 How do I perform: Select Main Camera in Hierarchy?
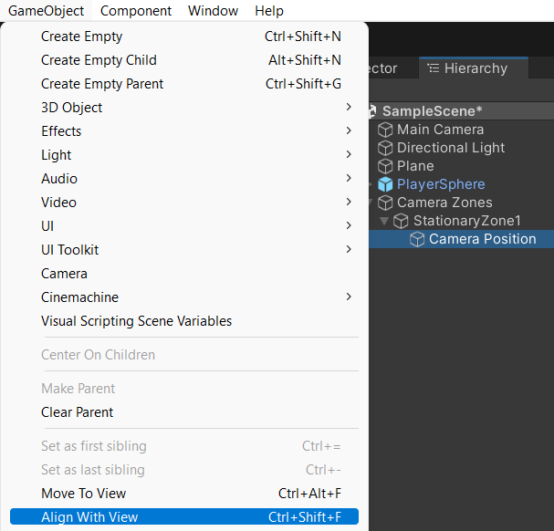440,130
